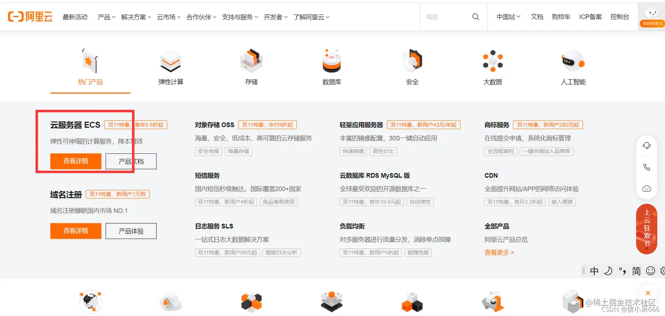Click the phone contact icon
Image resolution: width=665 pixels, height=316 pixels.
click(646, 167)
